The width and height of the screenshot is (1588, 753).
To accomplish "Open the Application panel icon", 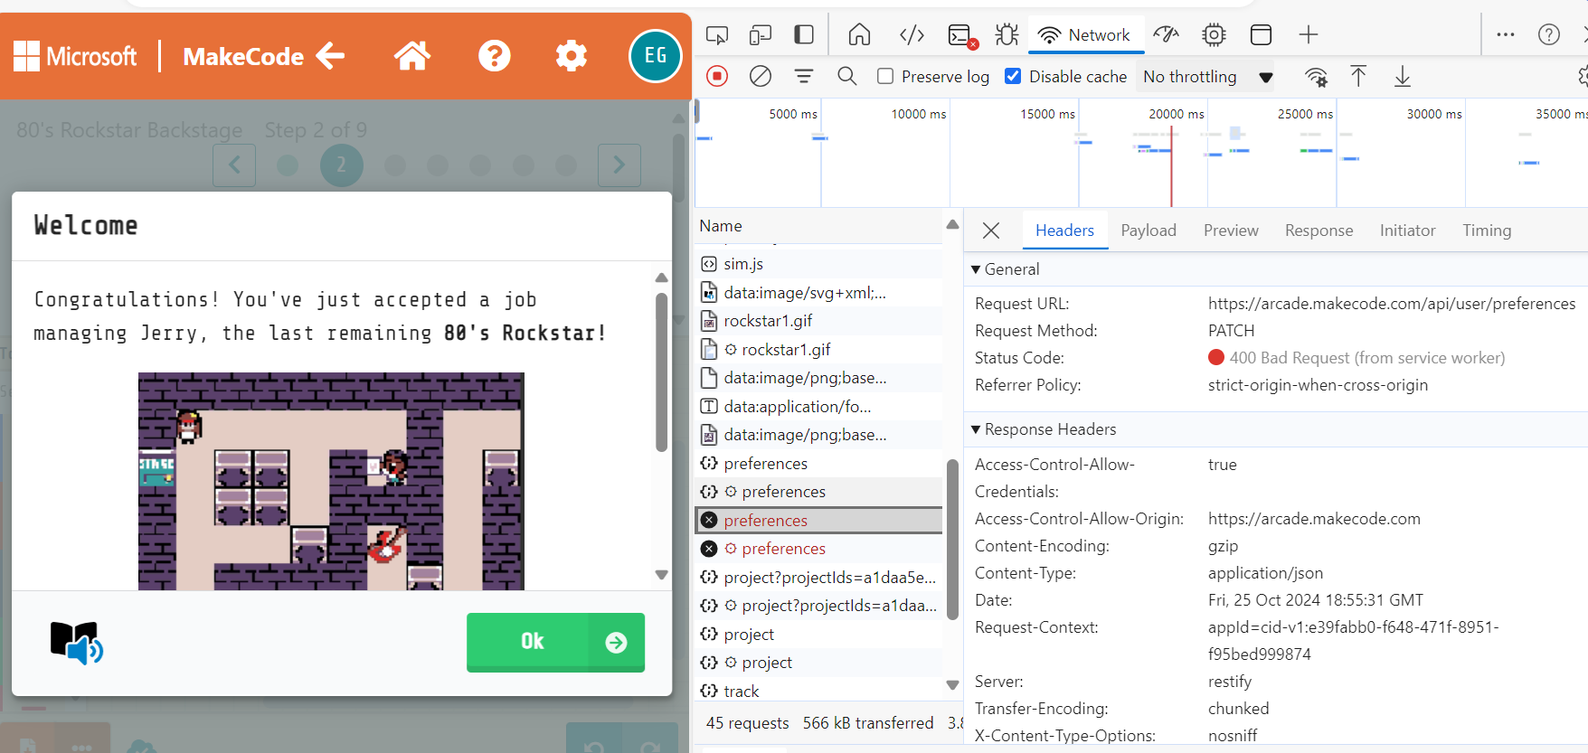I will coord(1261,35).
